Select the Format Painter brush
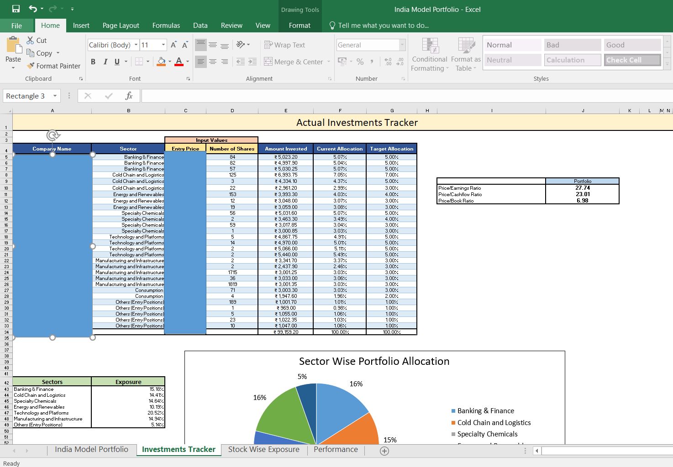Screen dimensions: 673x467 [31, 66]
